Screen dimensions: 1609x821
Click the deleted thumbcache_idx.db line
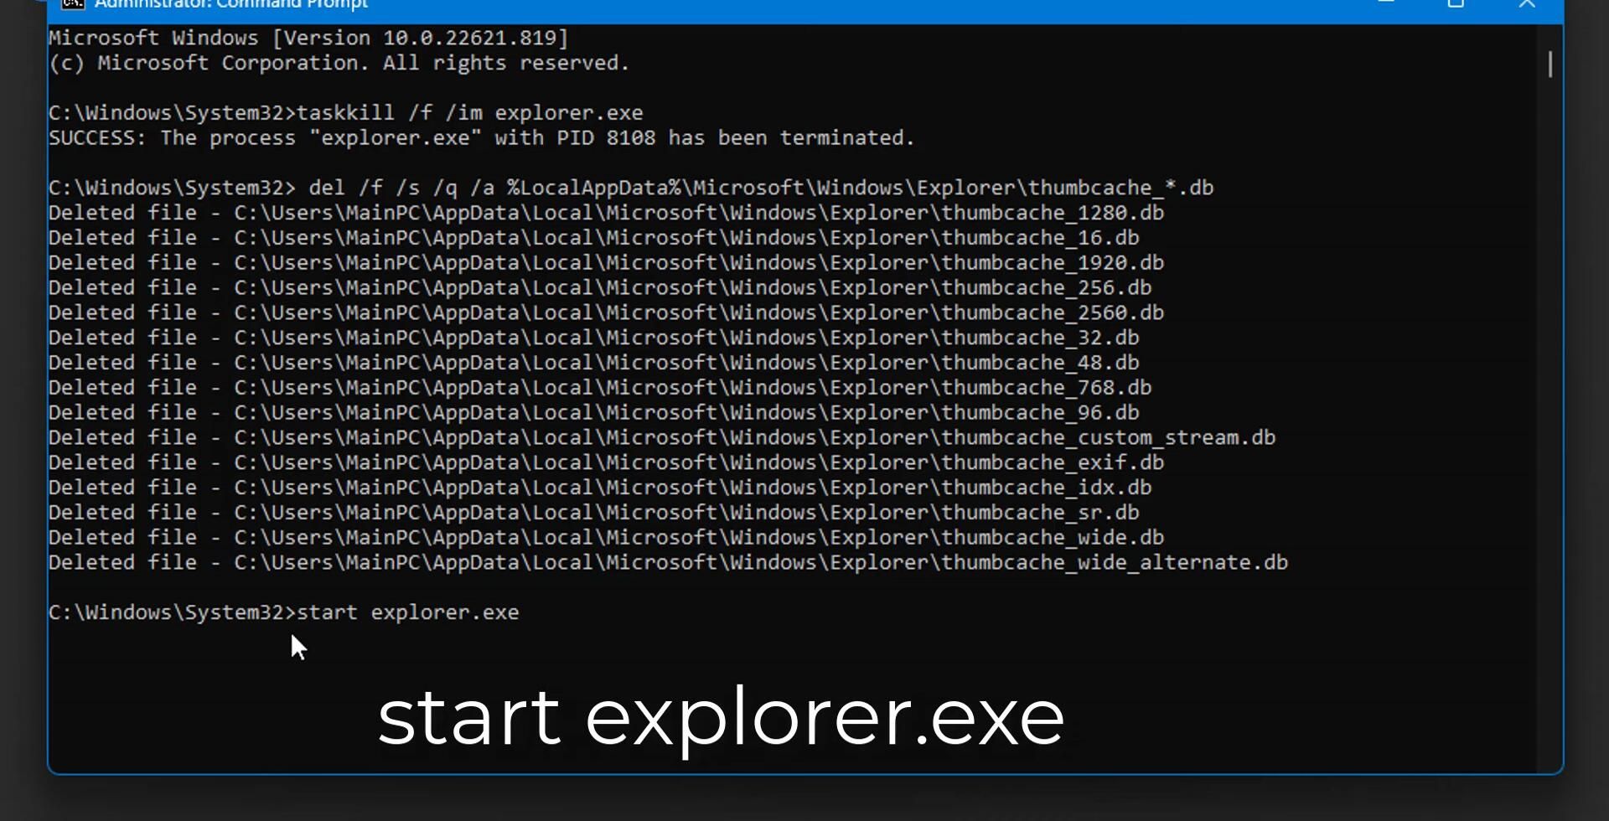pyautogui.click(x=600, y=488)
